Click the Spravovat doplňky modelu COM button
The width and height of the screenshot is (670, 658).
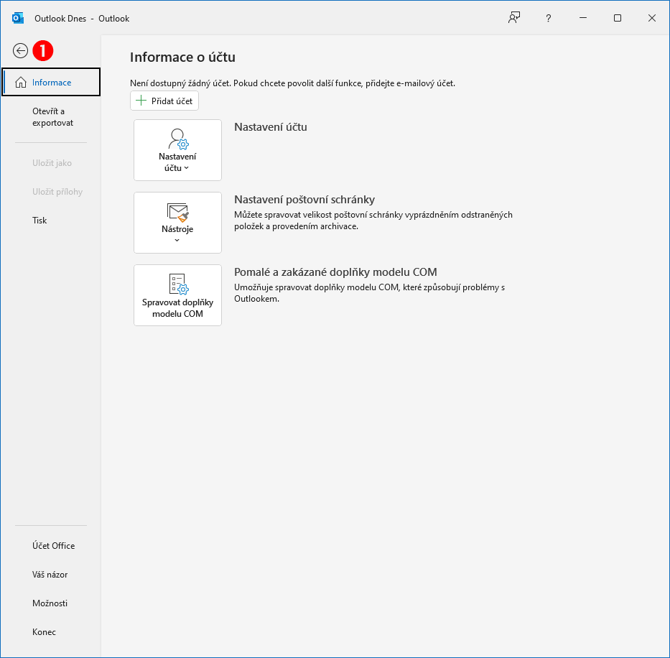point(178,295)
